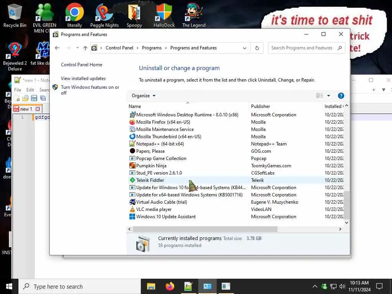This screenshot has width=392, height=294.
Task: Click the volume speaker tray icon
Action: point(342,286)
